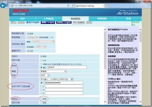Open the browser Home icon
This screenshot has height=107, width=152.
click(x=141, y=6)
